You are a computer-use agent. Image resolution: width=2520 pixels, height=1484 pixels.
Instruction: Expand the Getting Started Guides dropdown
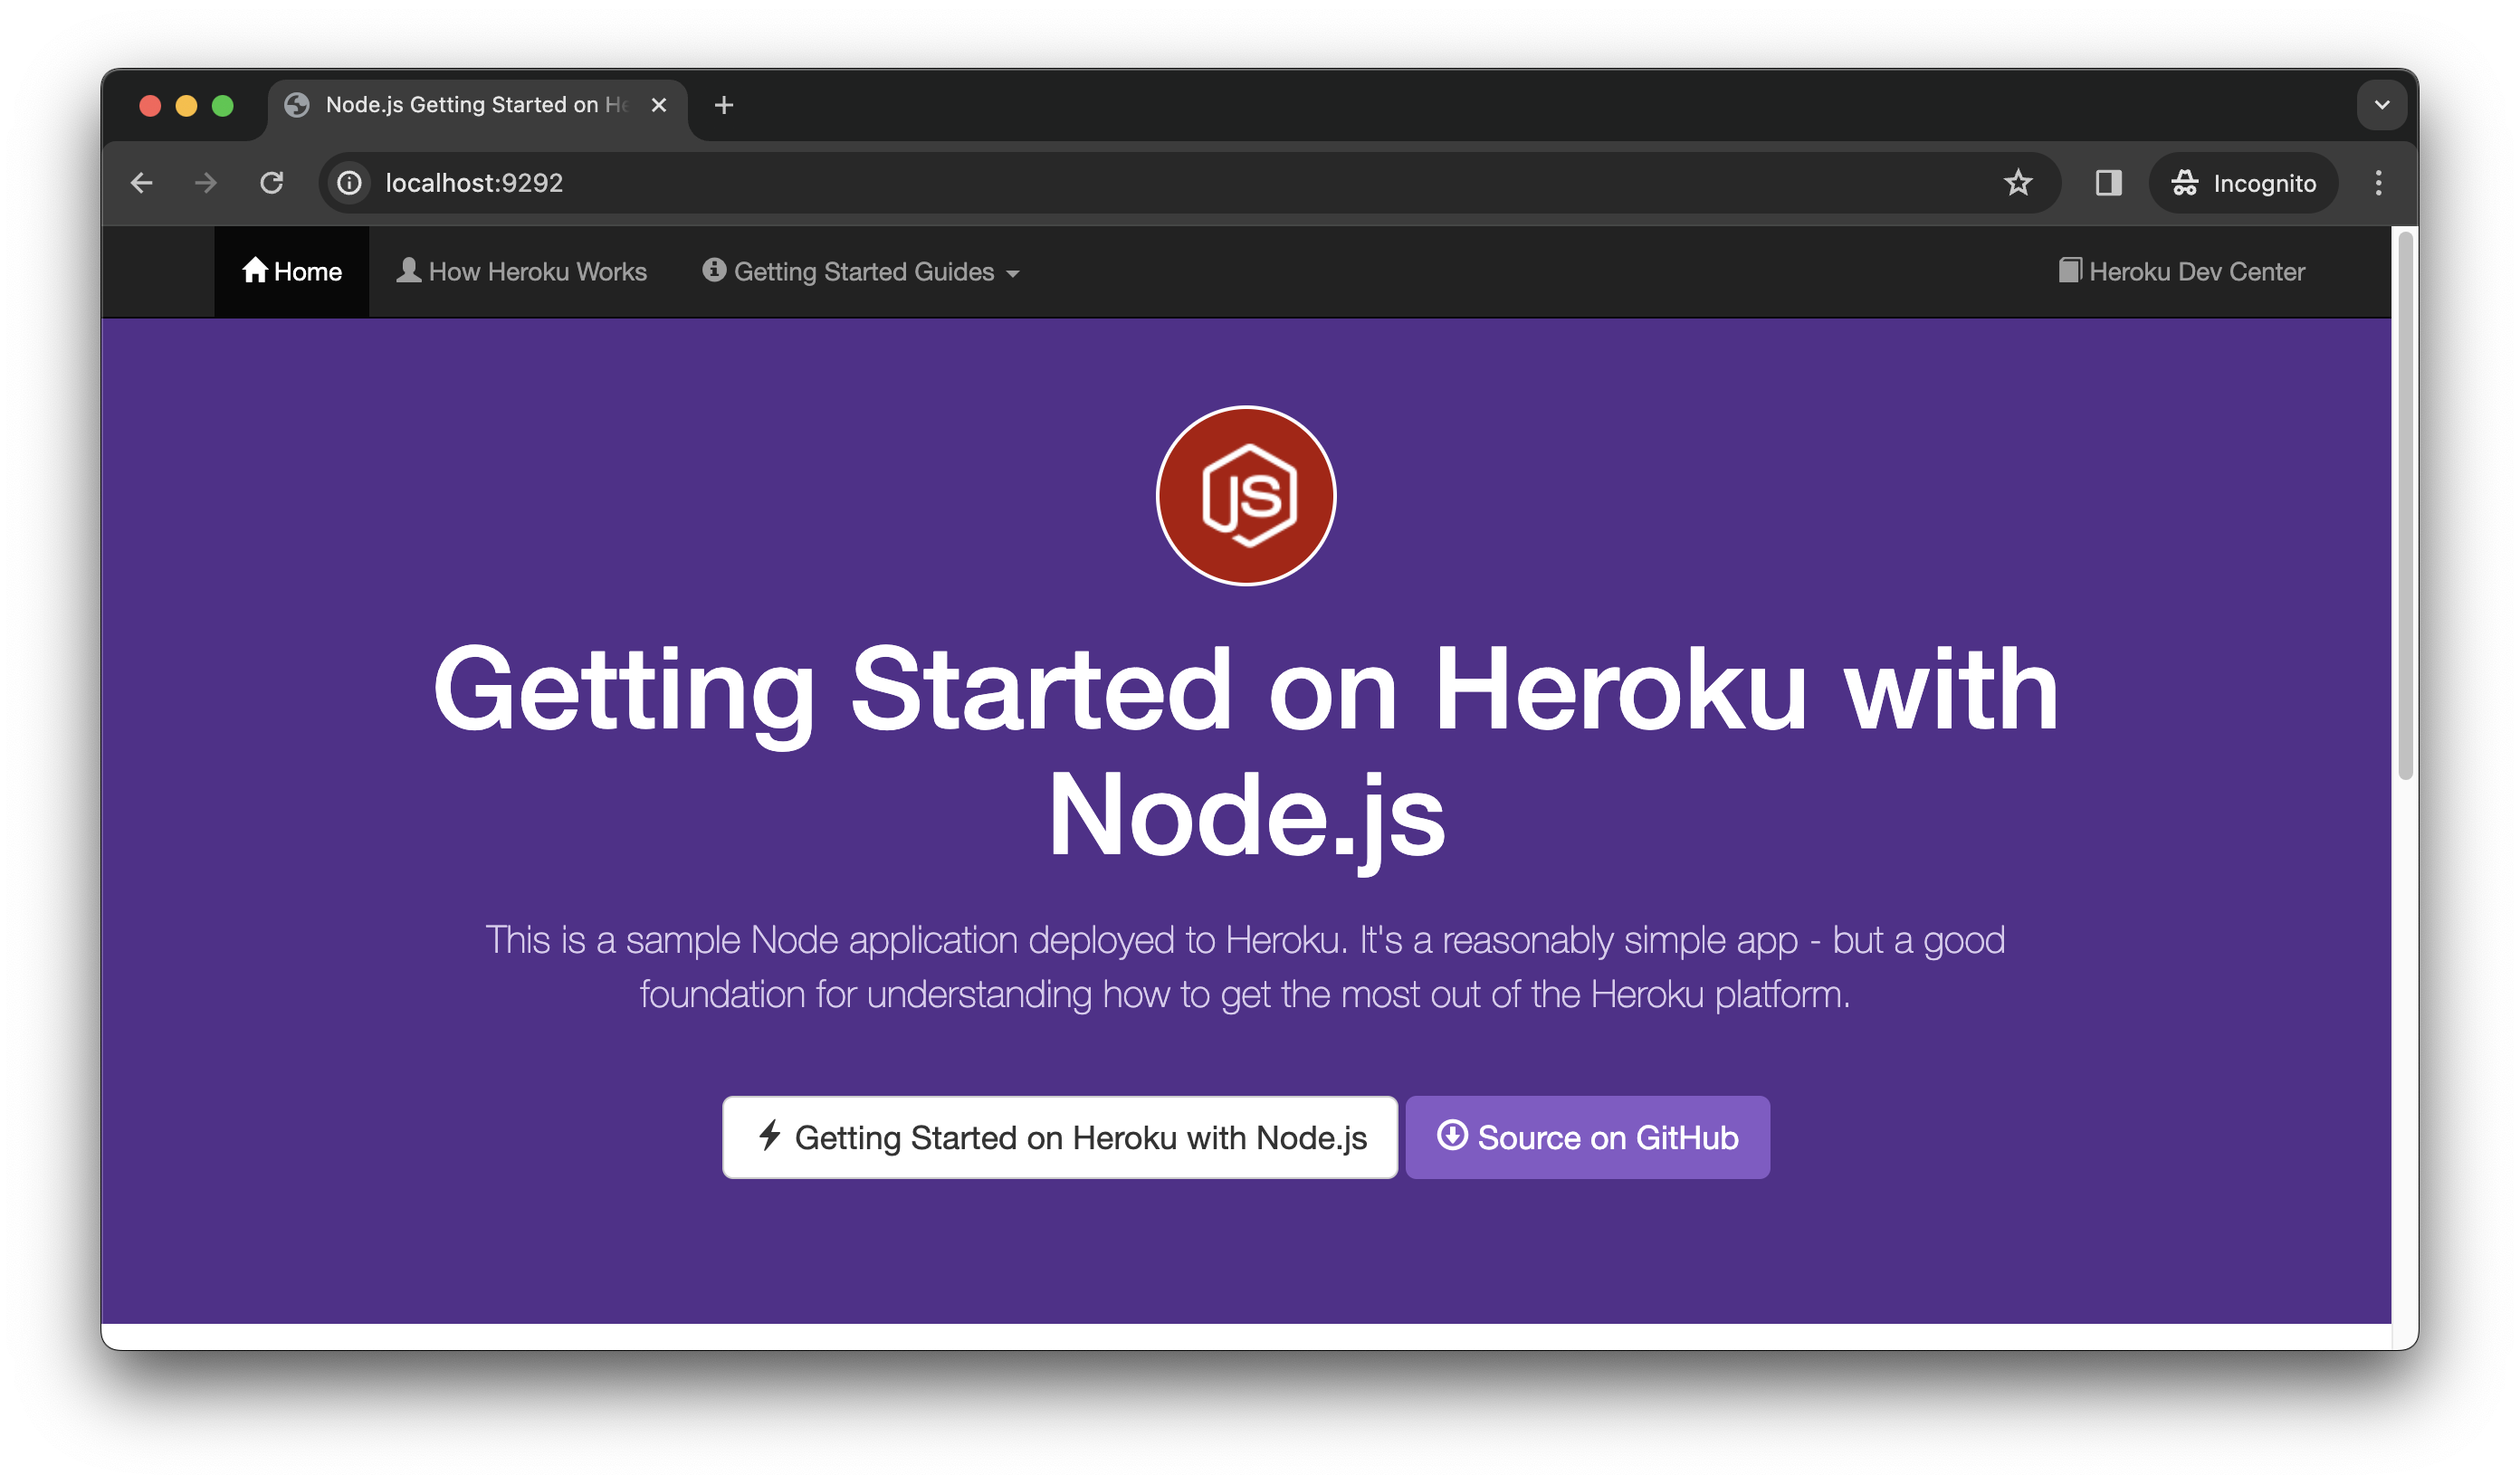pos(866,272)
